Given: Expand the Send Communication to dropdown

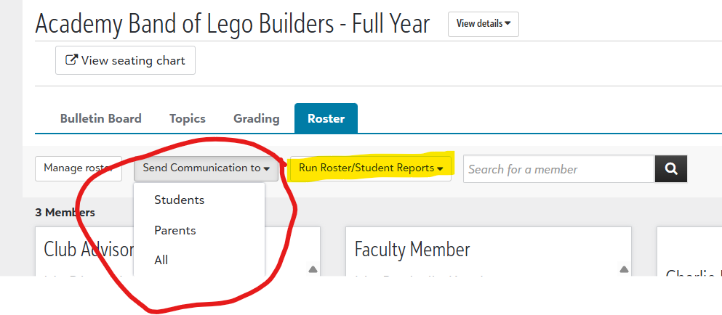Looking at the screenshot, I should [206, 168].
